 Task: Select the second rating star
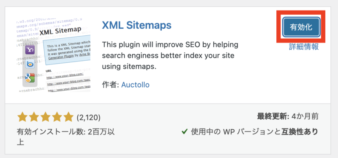34,117
